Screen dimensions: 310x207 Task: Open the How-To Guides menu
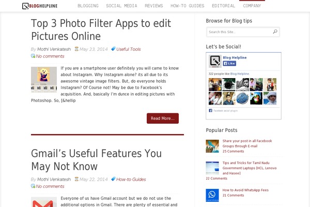pyautogui.click(x=188, y=6)
